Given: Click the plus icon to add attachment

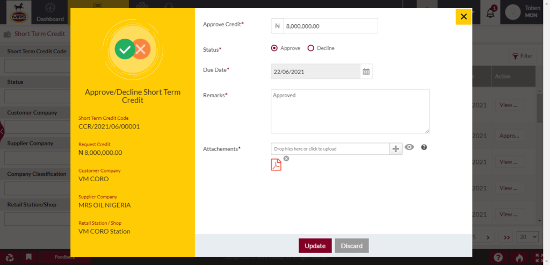Looking at the screenshot, I should pyautogui.click(x=396, y=149).
